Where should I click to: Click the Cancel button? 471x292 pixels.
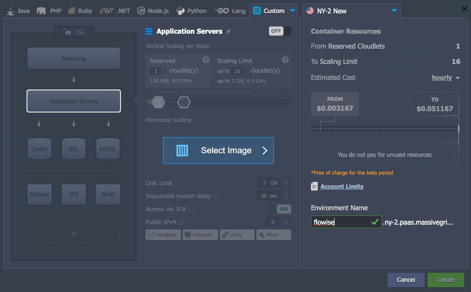point(406,279)
